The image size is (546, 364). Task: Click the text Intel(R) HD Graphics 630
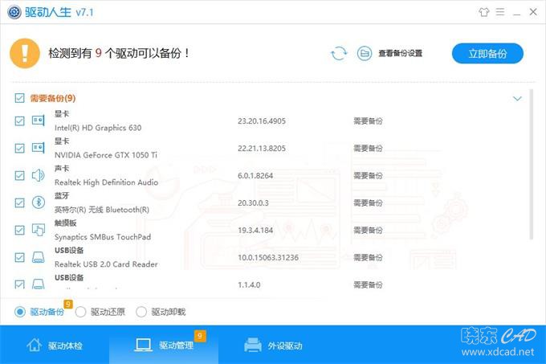98,128
